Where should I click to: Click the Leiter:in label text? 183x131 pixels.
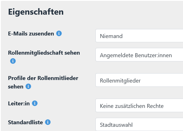point(19,103)
